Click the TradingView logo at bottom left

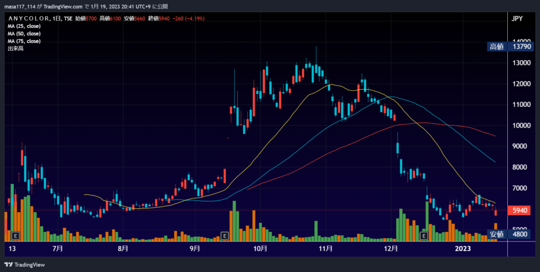(24, 265)
